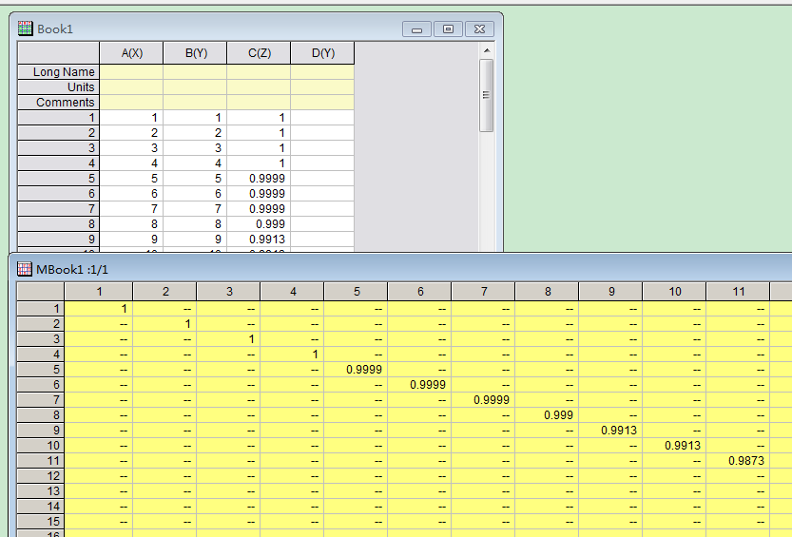This screenshot has height=537, width=792.
Task: Click Comments cell of column C(Z)
Action: tap(260, 102)
